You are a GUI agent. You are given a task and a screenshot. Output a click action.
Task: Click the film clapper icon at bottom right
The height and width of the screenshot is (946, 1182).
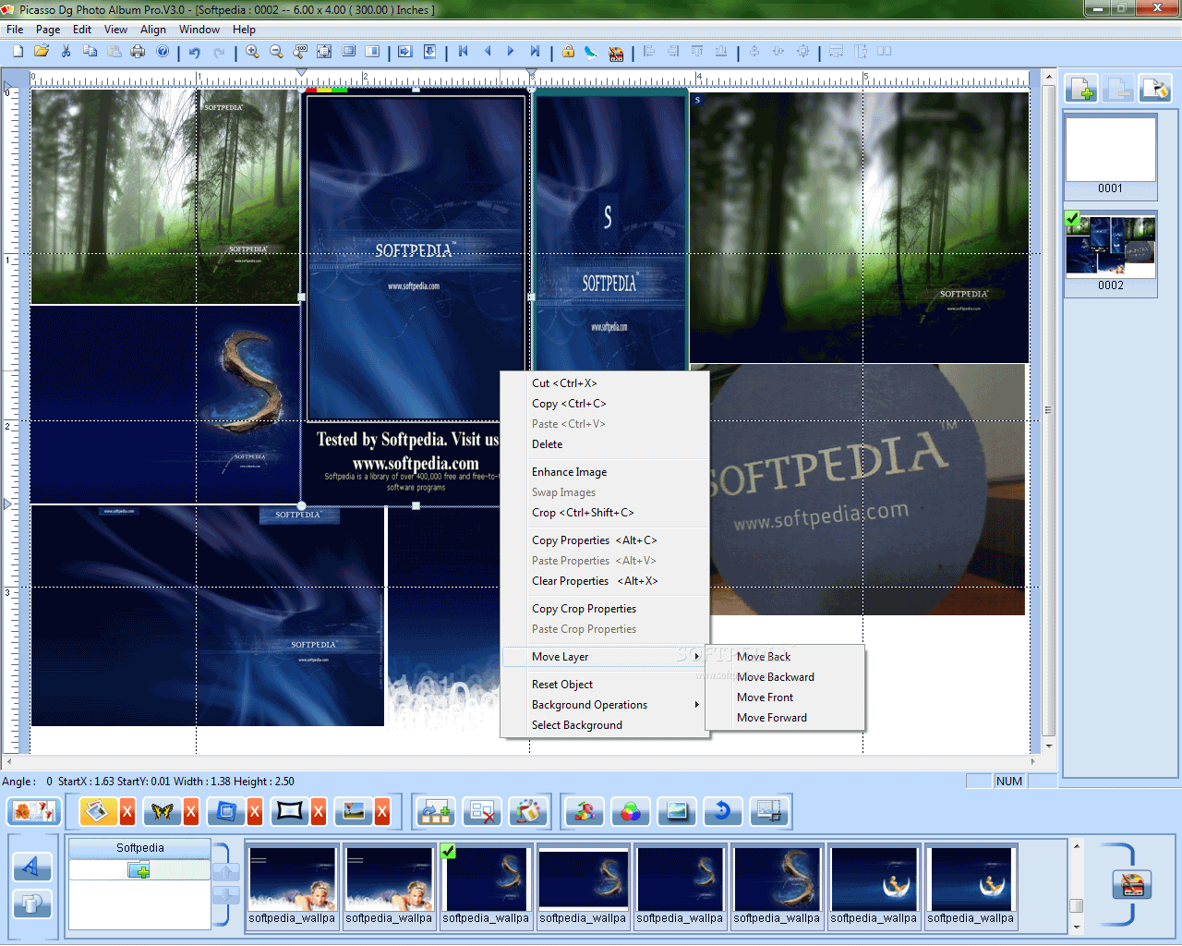click(x=1132, y=884)
